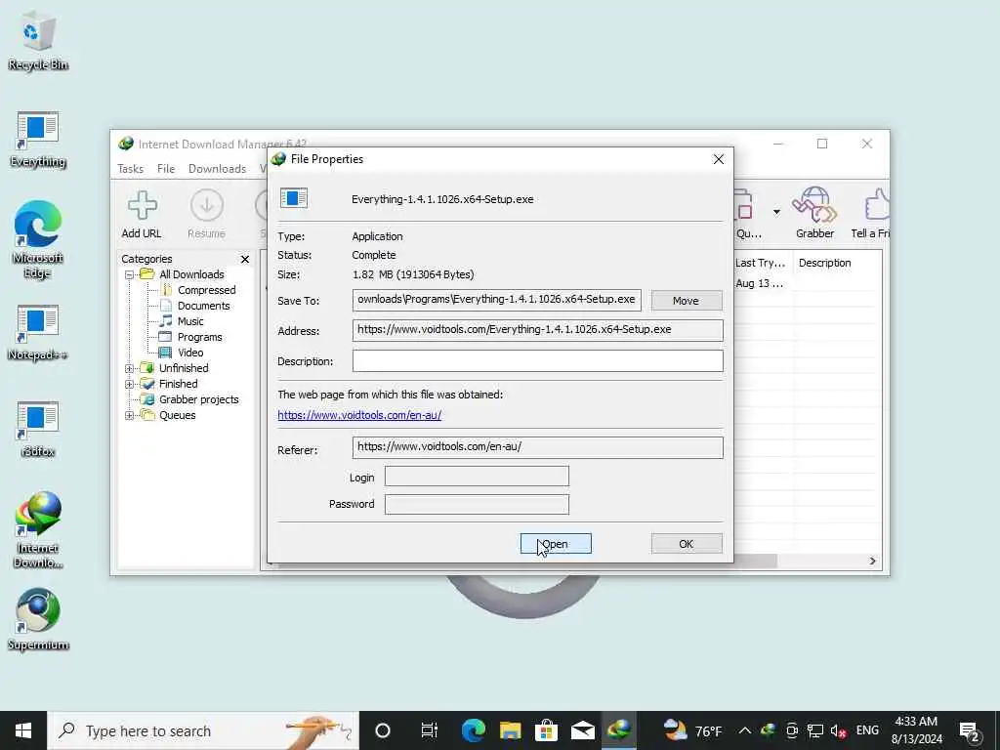Click the weather 76°F widget
The height and width of the screenshot is (750, 1000).
692,730
